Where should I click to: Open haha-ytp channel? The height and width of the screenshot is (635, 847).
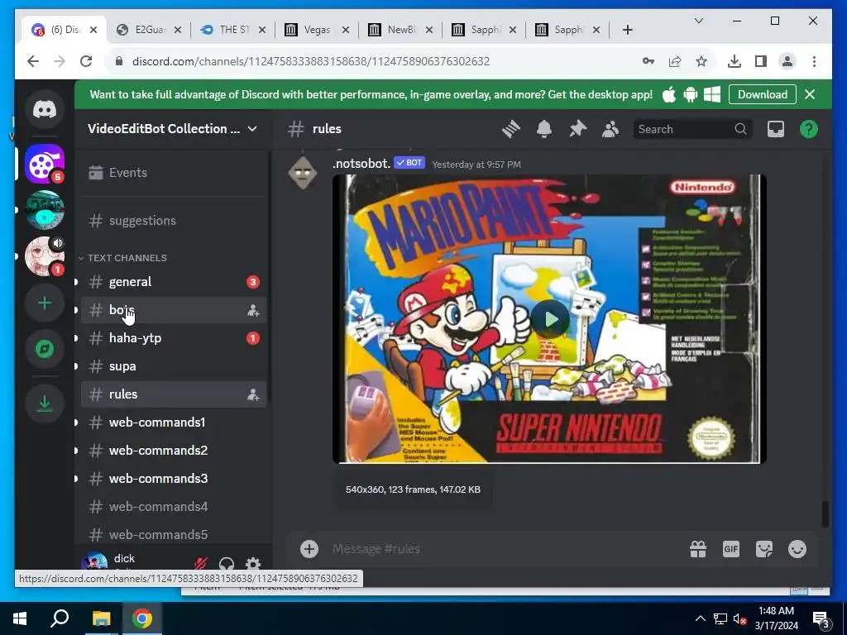[173, 338]
